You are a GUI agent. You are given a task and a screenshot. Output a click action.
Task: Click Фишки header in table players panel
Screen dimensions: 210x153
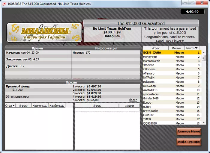129,106
